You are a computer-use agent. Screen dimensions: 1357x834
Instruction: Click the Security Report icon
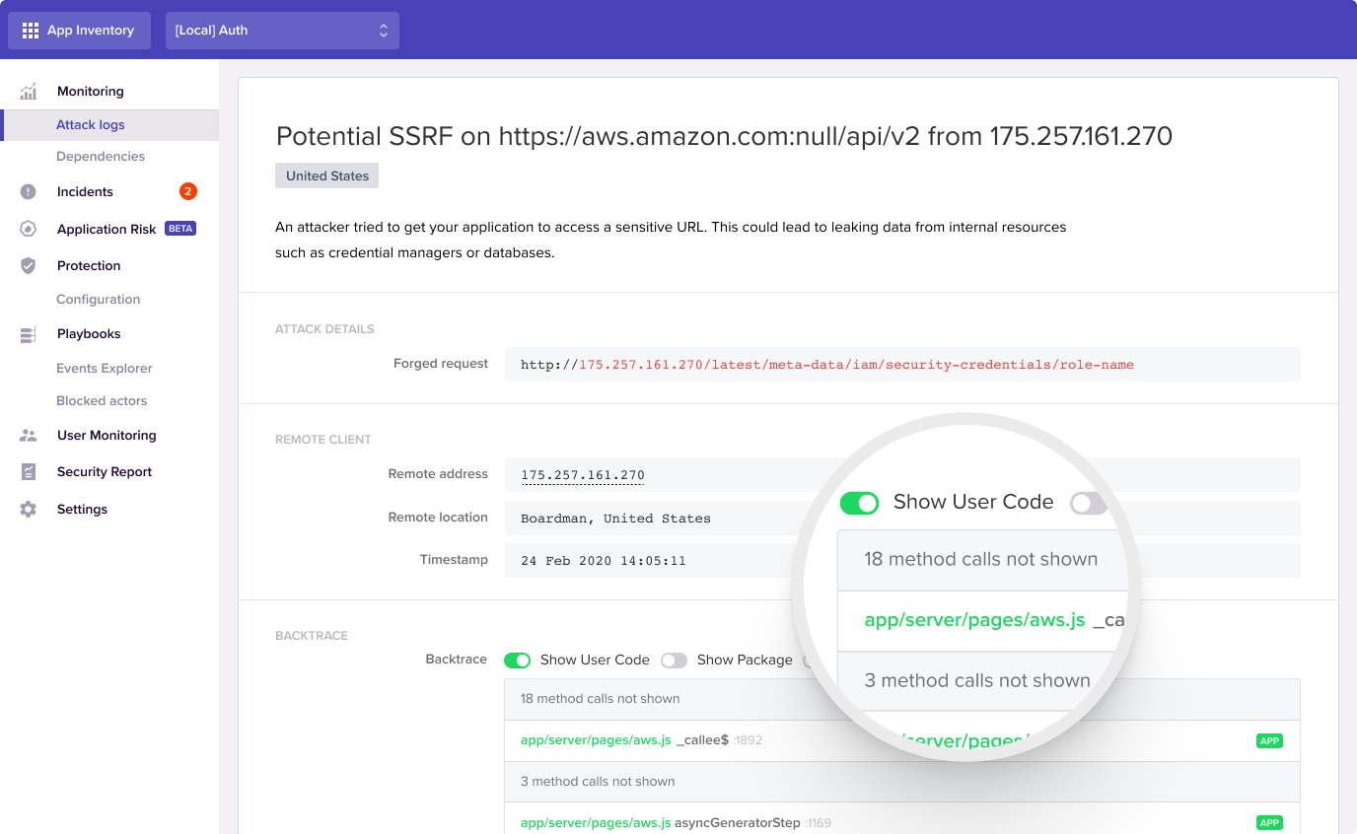pyautogui.click(x=29, y=472)
